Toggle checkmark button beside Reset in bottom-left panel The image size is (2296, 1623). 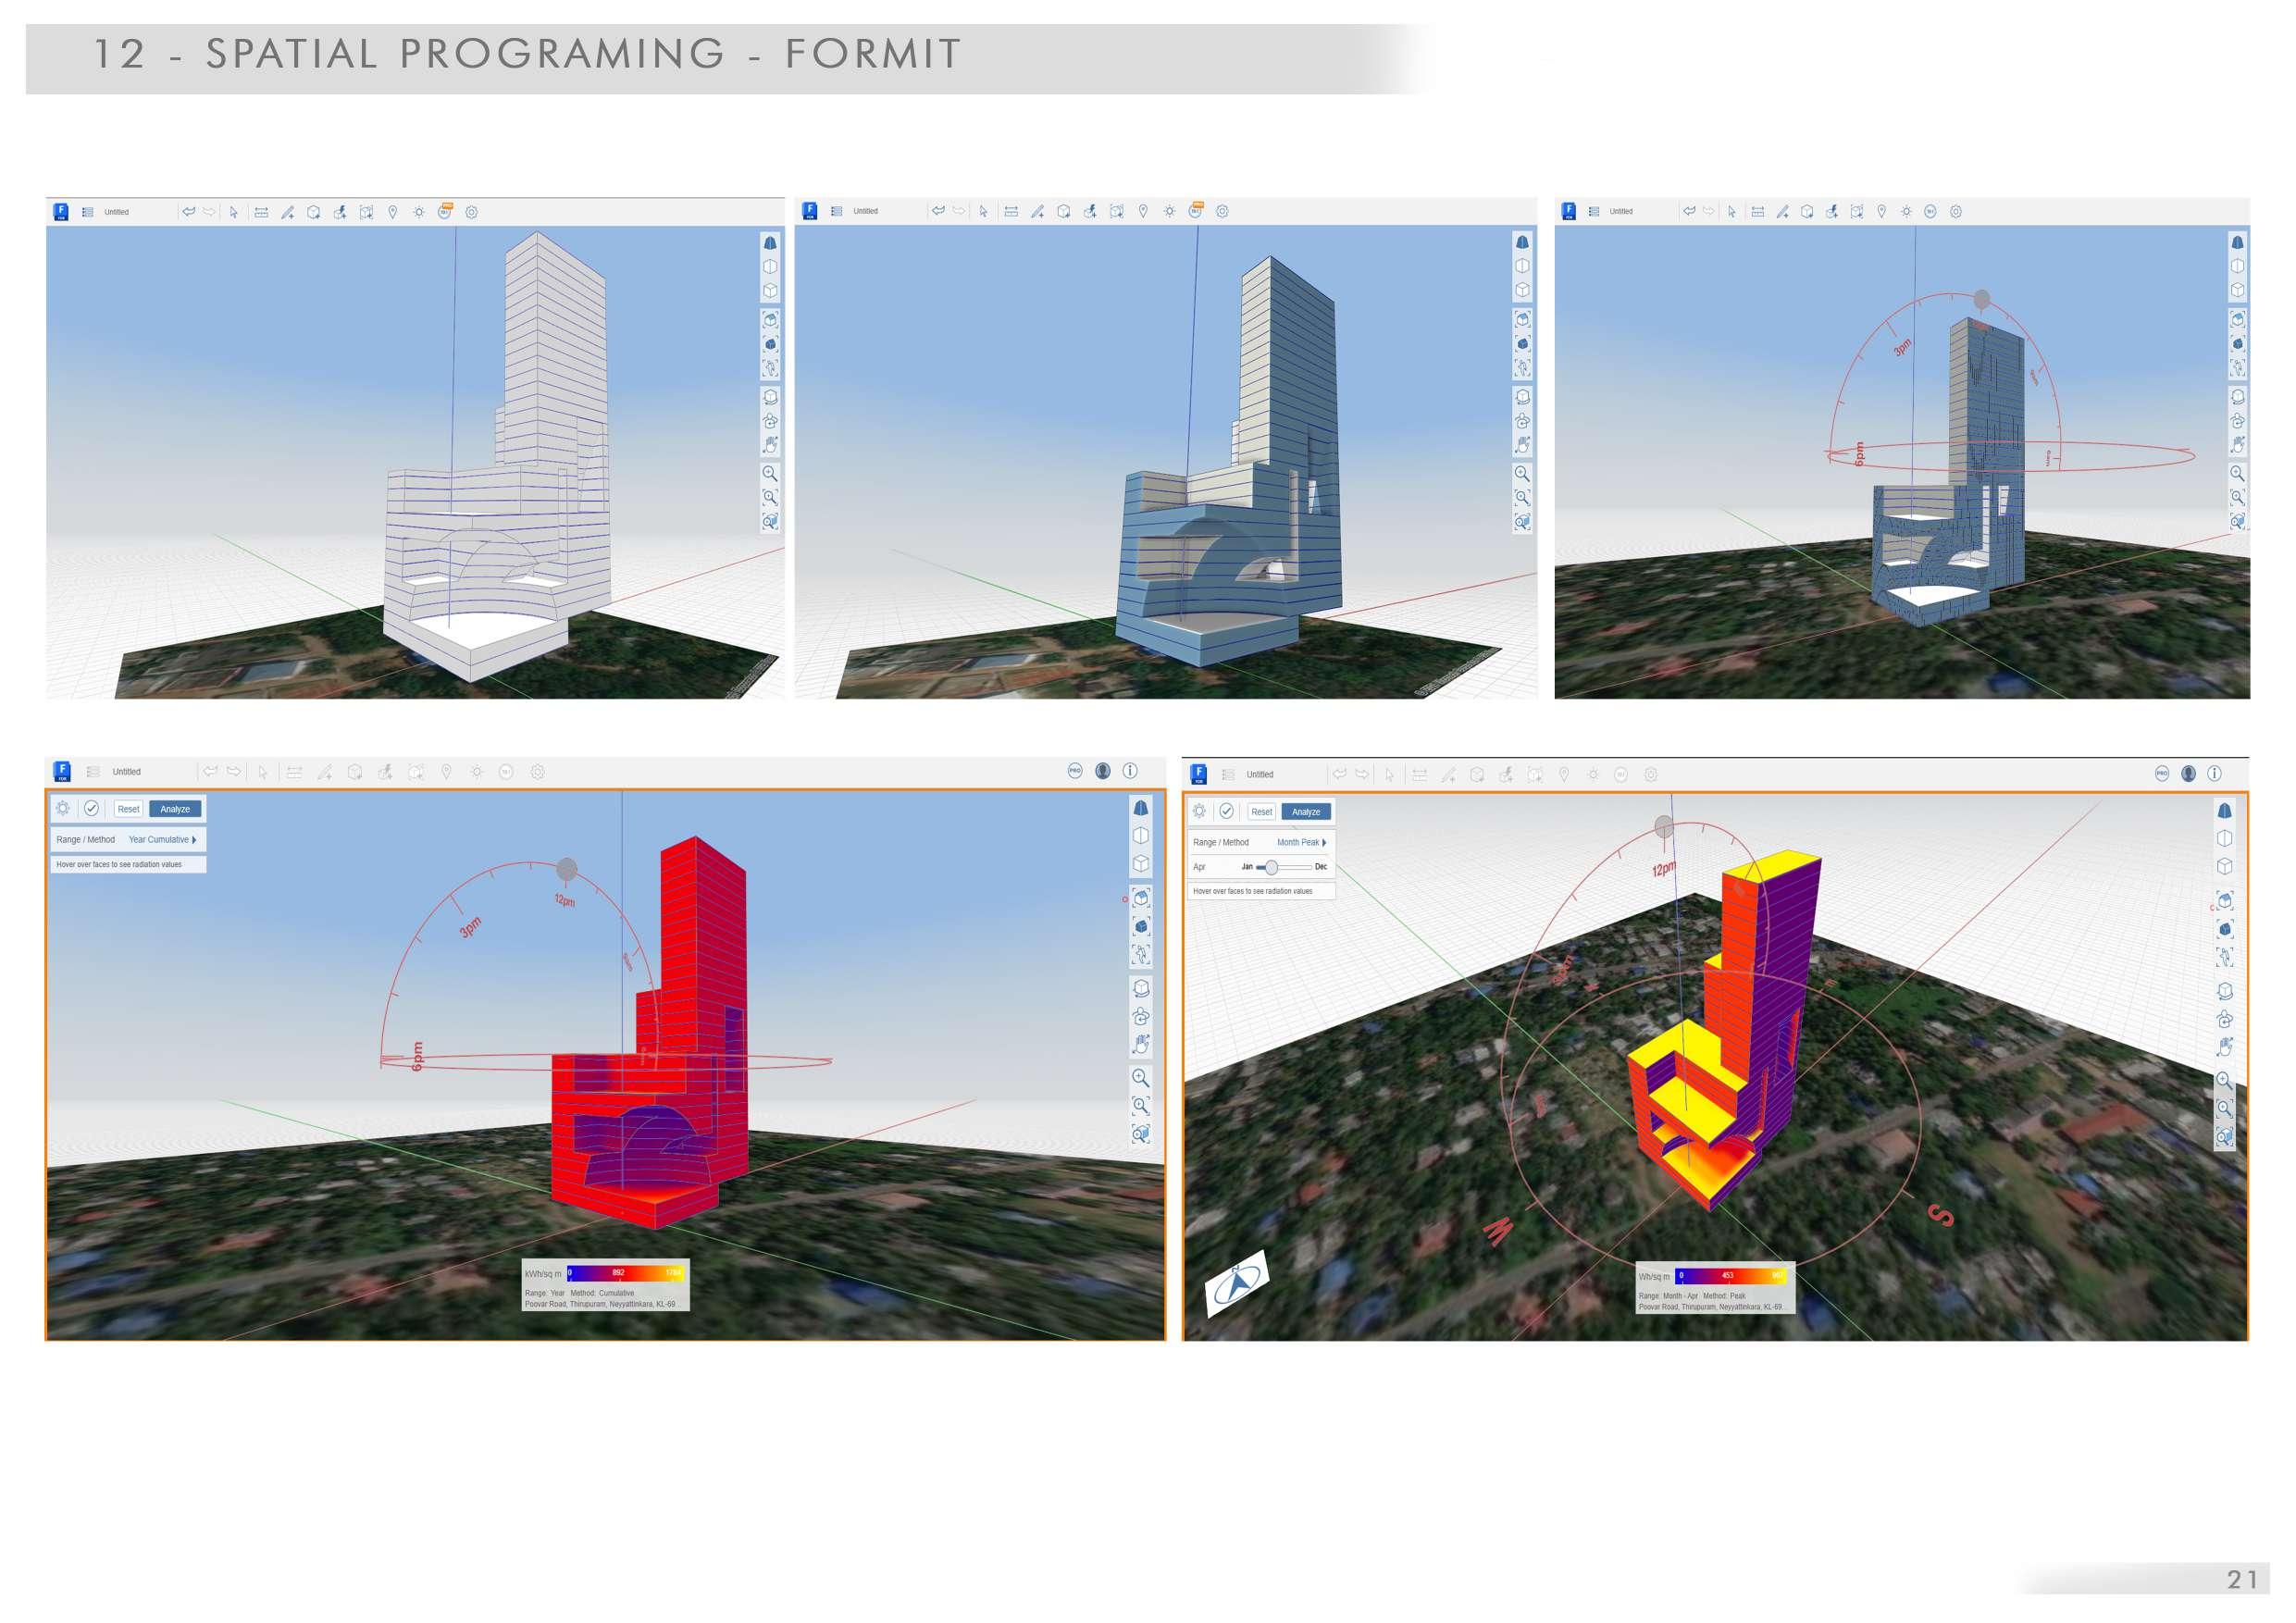point(91,808)
